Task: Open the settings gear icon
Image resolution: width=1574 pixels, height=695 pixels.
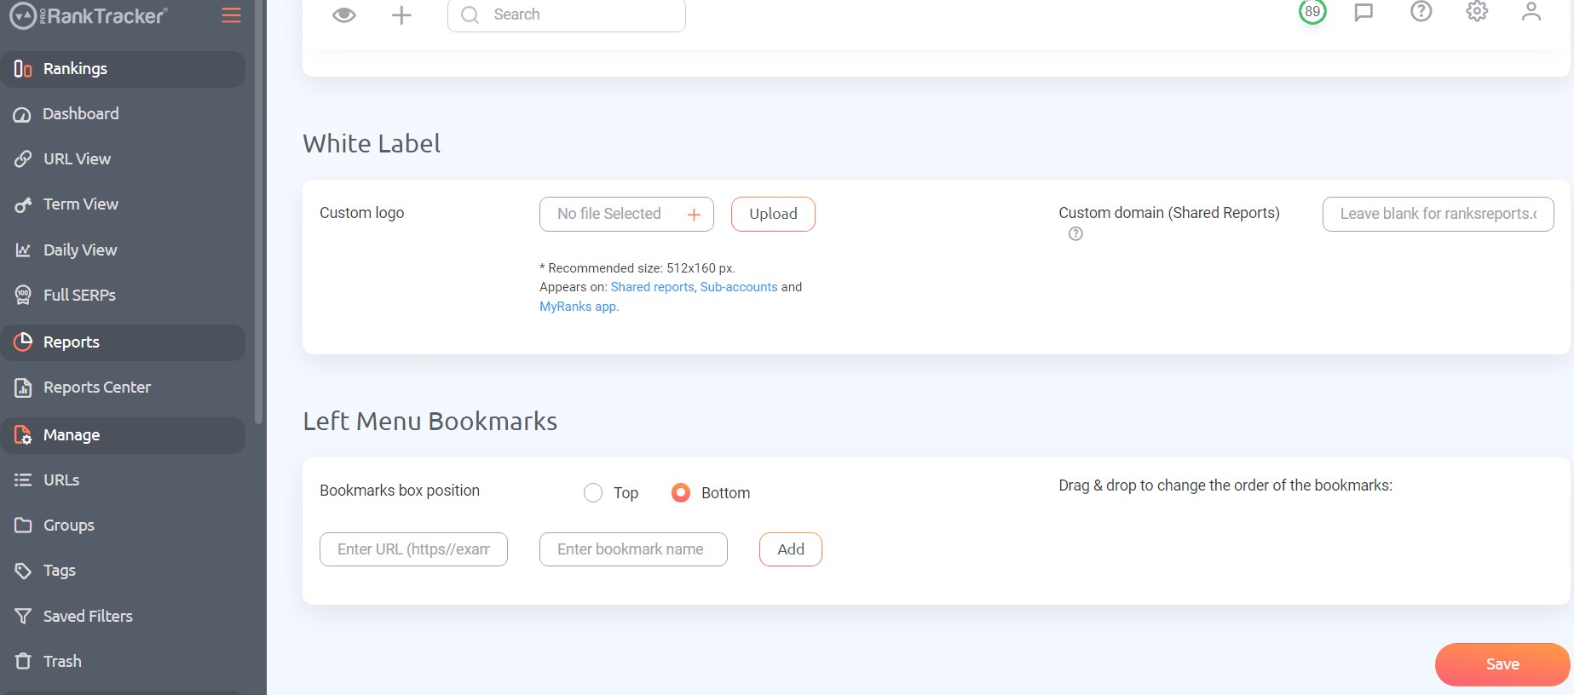Action: pyautogui.click(x=1477, y=11)
